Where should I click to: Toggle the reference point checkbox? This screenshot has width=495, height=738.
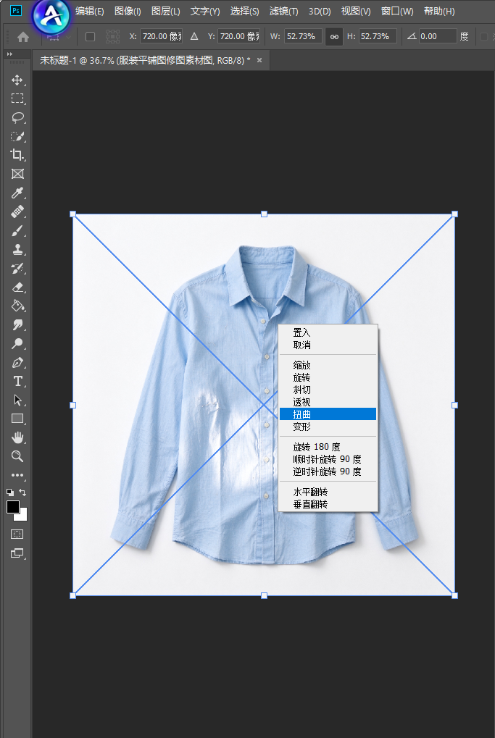tap(90, 36)
